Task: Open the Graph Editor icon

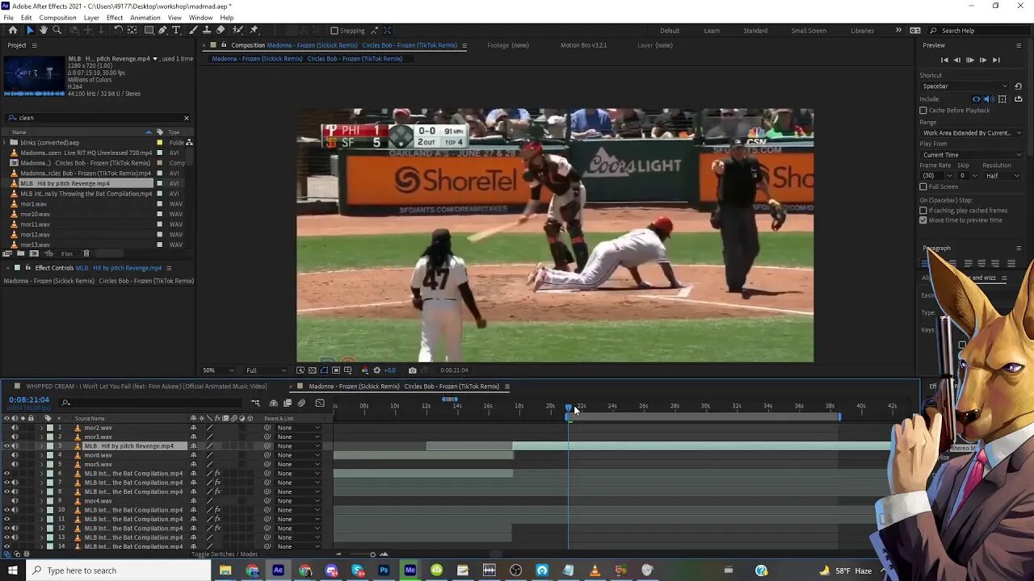Action: (320, 403)
